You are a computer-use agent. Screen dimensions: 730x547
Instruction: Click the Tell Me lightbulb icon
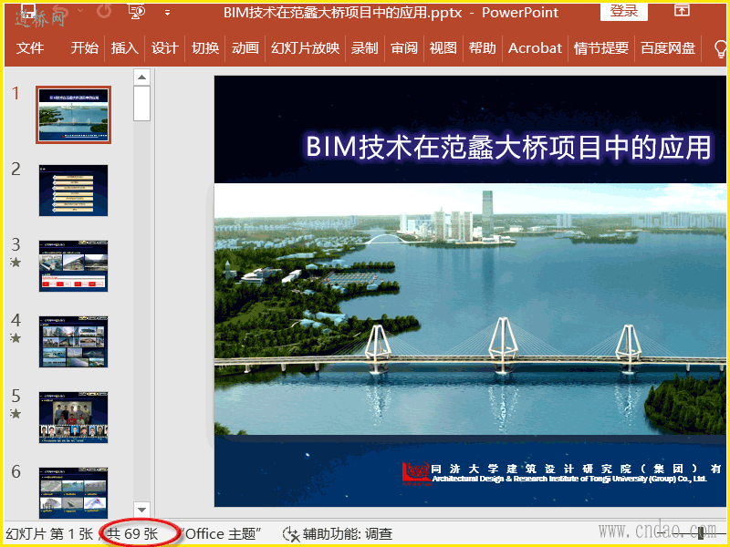(x=719, y=48)
